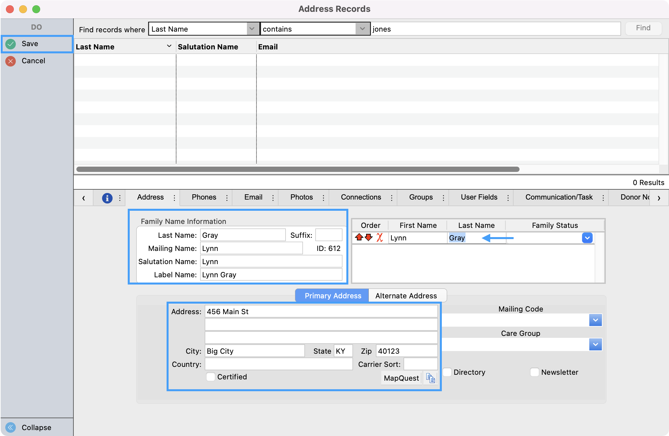Image resolution: width=669 pixels, height=436 pixels.
Task: Select the Alternate Address tab
Action: click(406, 296)
